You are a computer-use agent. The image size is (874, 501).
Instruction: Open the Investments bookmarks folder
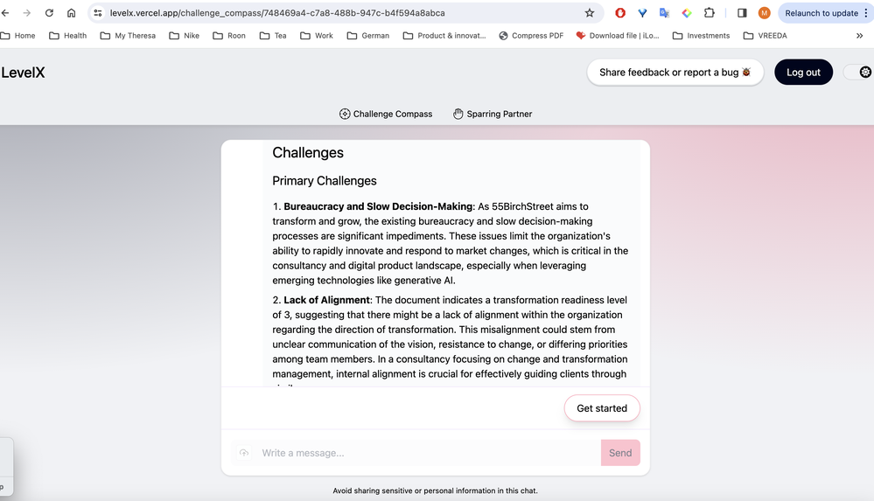(x=700, y=36)
